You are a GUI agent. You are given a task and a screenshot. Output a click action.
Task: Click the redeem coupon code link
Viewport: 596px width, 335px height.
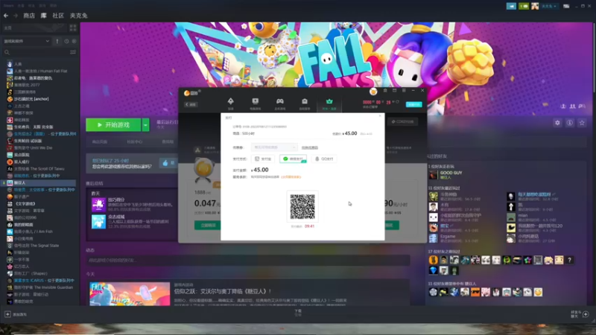click(310, 147)
